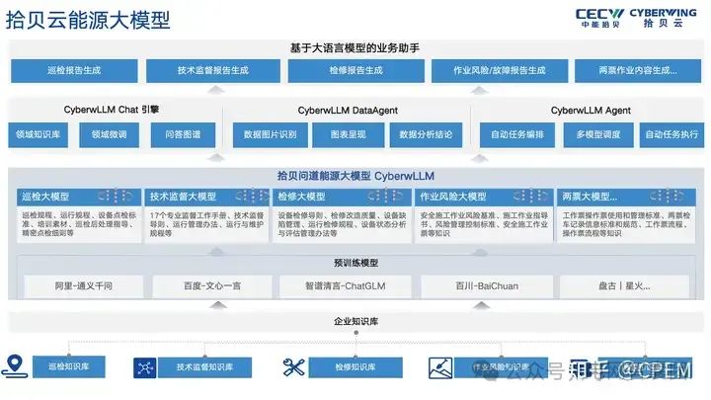This screenshot has height=400, width=711.
Task: Click the CYBERWING 拾贝云 logo
Action: tap(663, 18)
